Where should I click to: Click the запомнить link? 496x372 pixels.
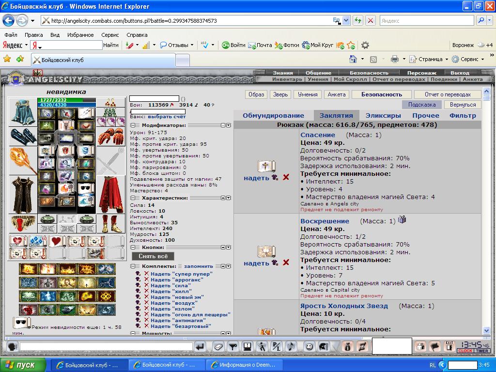coord(199,266)
